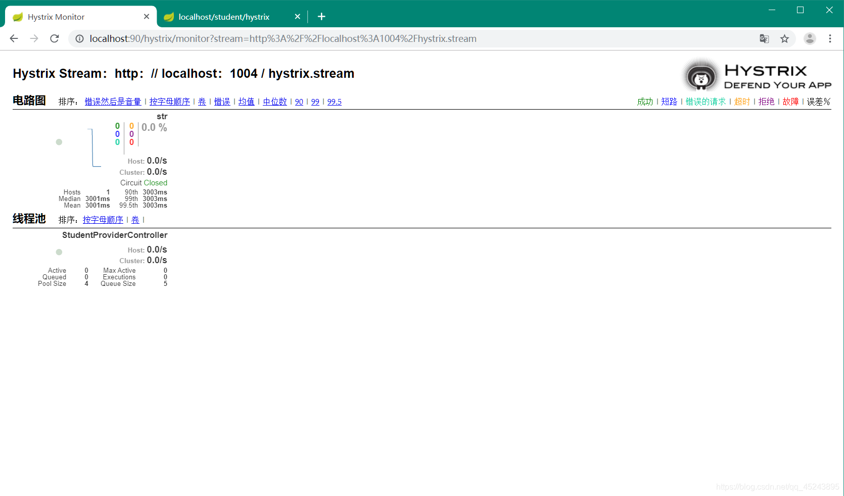Open the Google Translate page icon

tap(764, 38)
